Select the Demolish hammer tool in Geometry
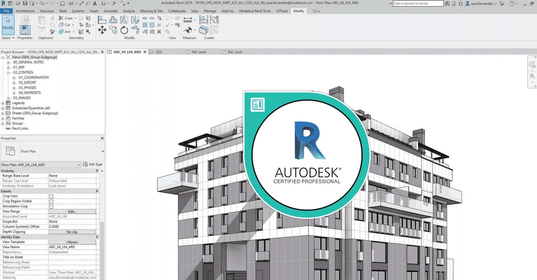The width and height of the screenshot is (537, 280). 88,32
